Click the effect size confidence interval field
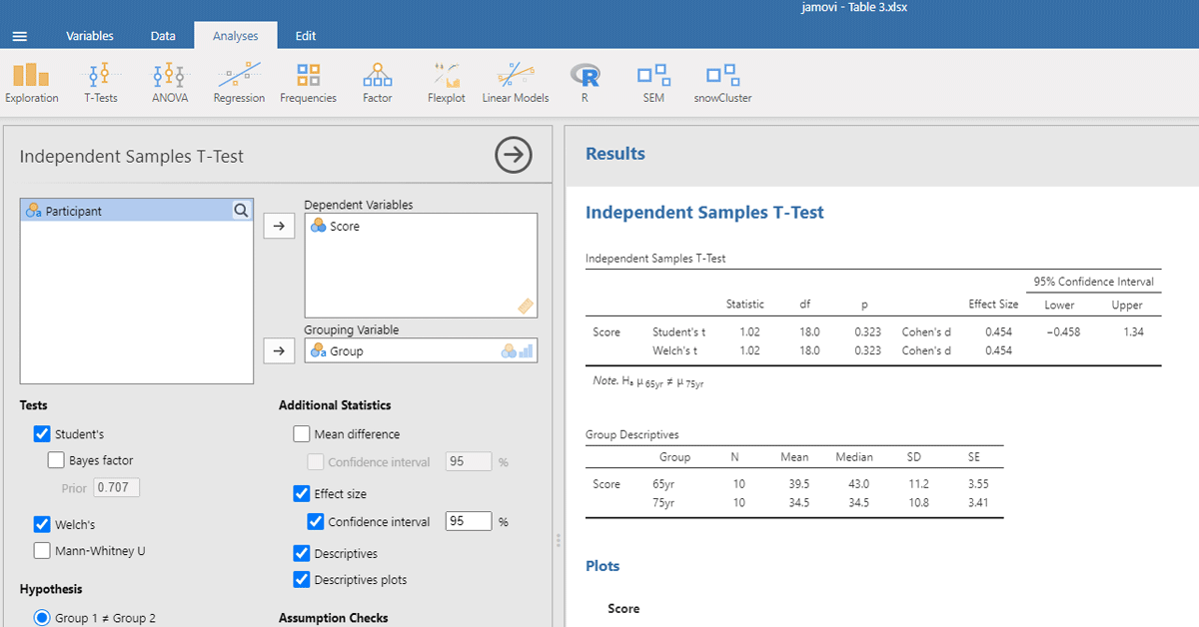Image resolution: width=1199 pixels, height=627 pixels. point(468,522)
